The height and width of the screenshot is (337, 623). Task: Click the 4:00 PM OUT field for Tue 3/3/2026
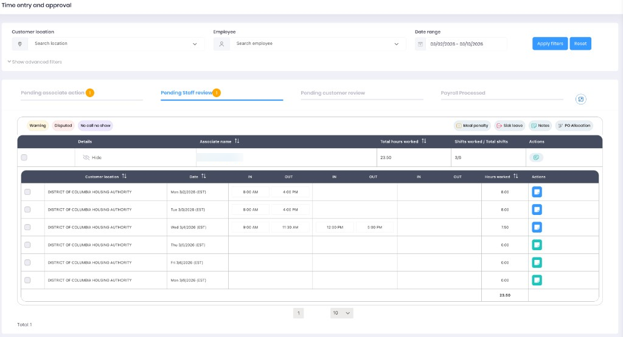coord(290,209)
